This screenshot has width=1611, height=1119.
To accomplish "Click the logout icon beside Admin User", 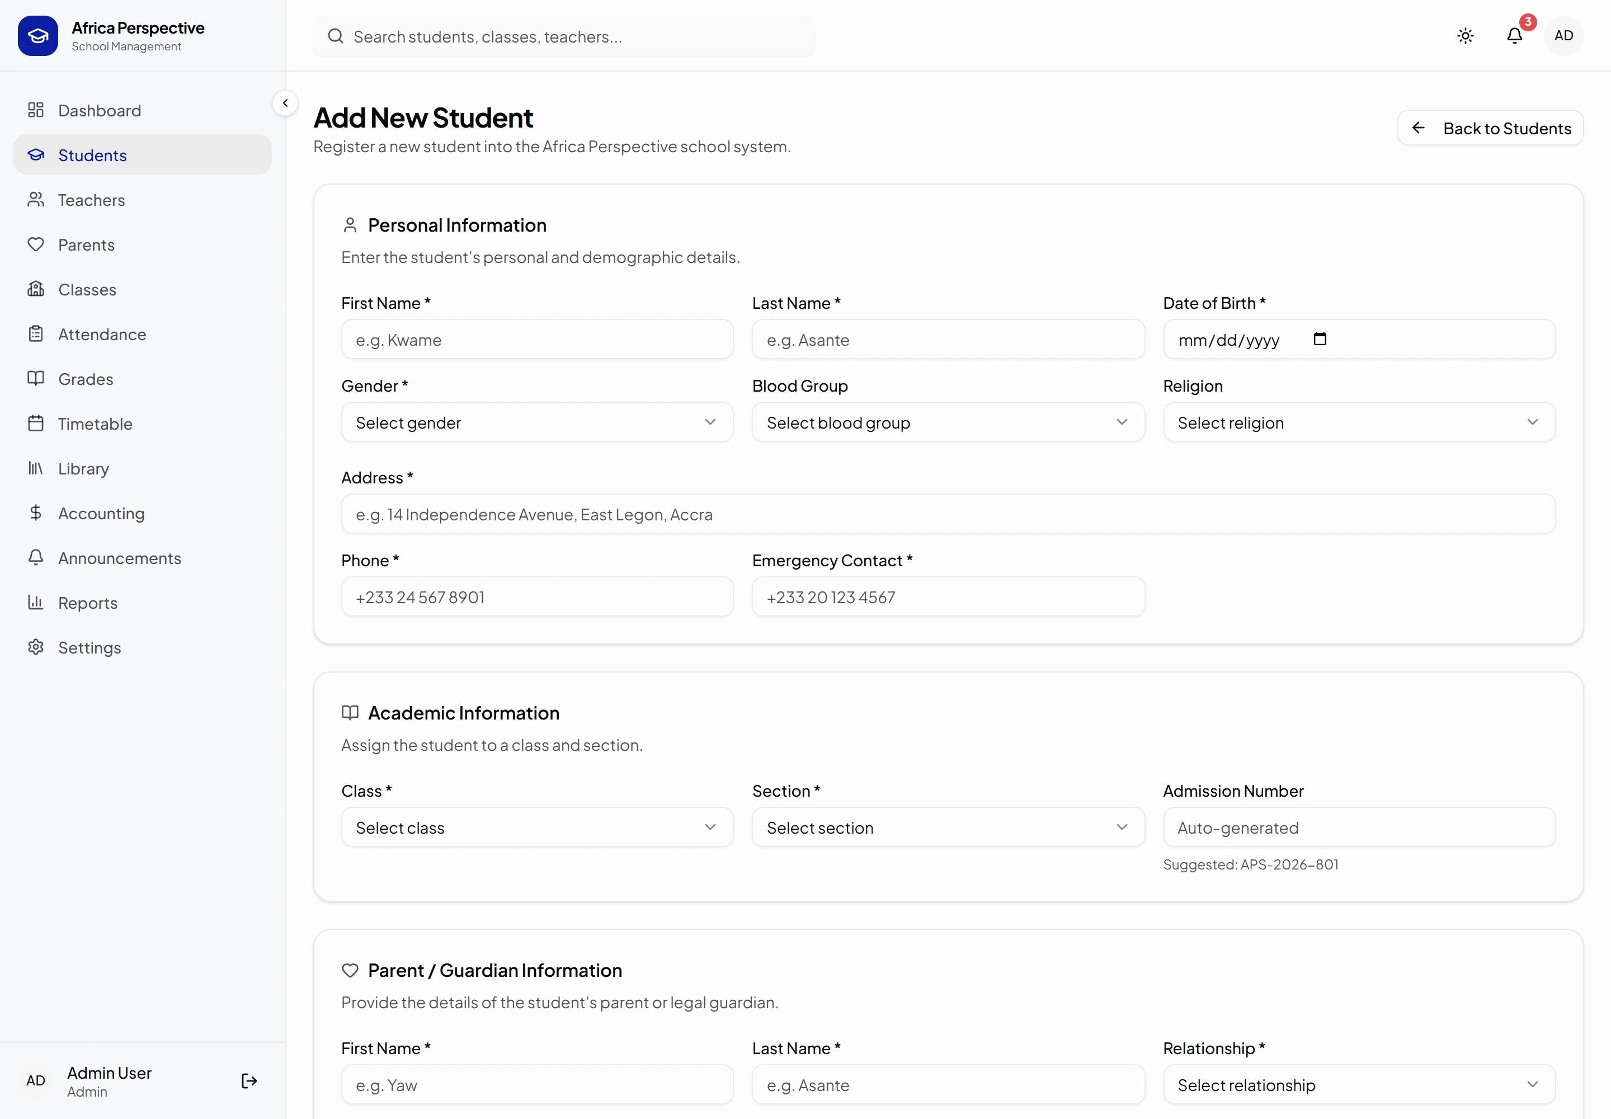I will pyautogui.click(x=249, y=1080).
